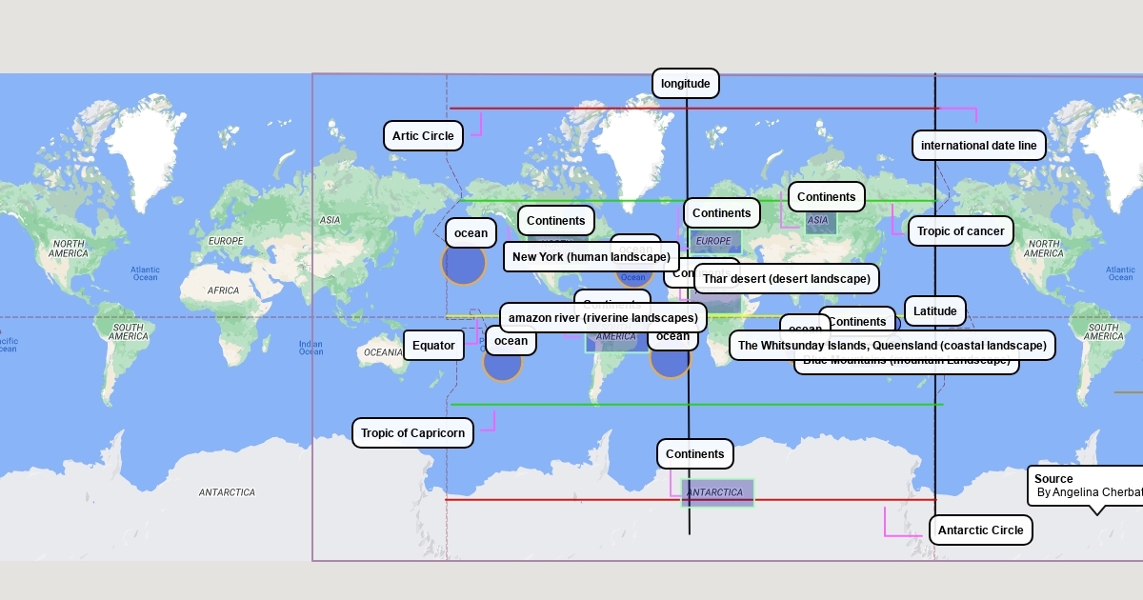Select the Equator label

pyautogui.click(x=433, y=346)
